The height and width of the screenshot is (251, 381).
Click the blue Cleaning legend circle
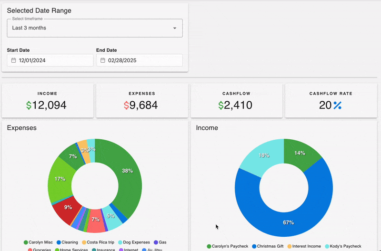pyautogui.click(x=59, y=242)
